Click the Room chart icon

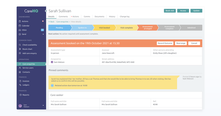coord(20,49)
